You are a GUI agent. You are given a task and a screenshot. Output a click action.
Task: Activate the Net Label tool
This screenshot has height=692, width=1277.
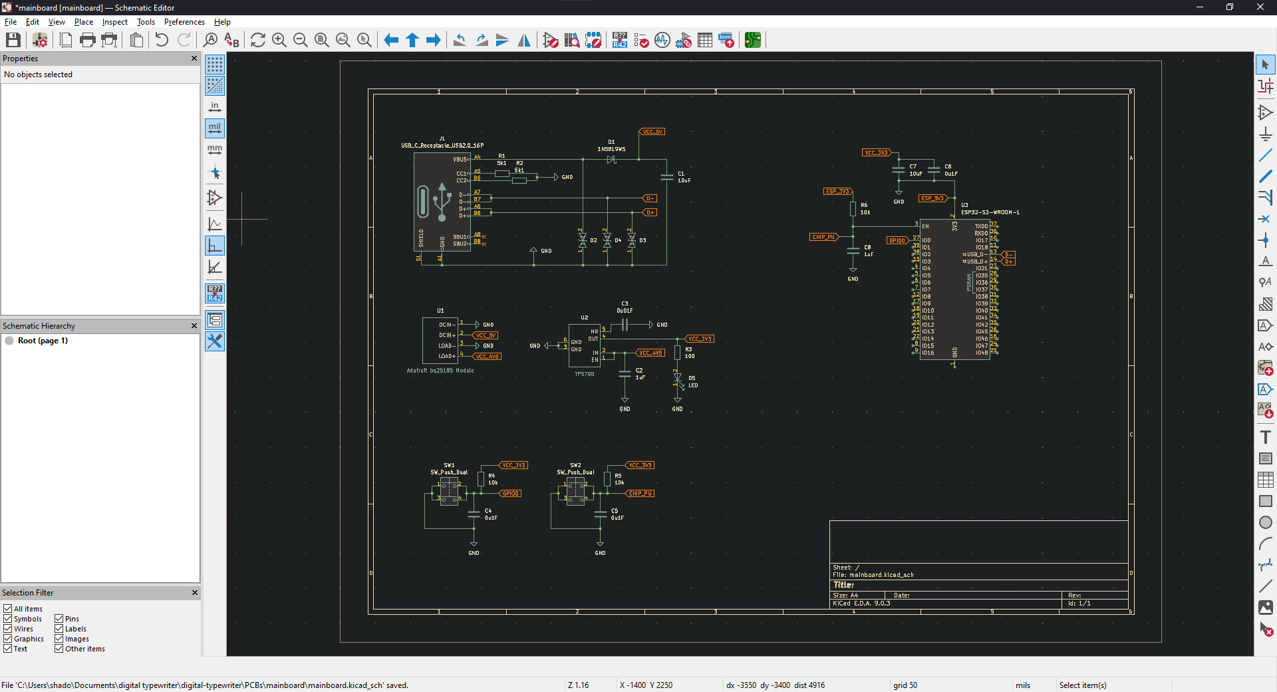click(x=1266, y=261)
